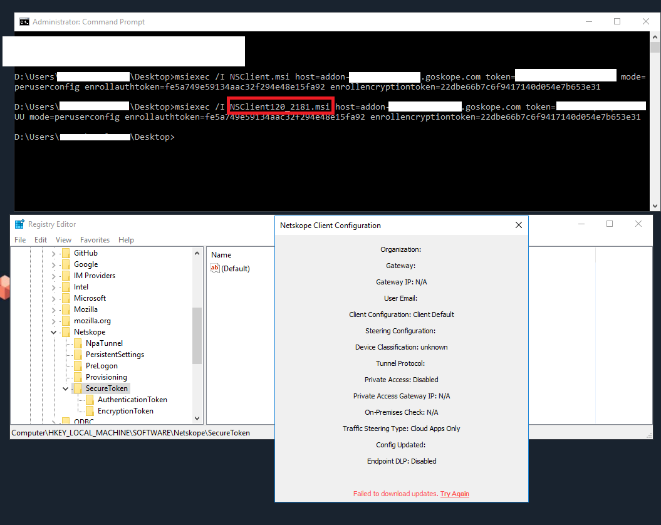
Task: Open the File menu in Registry Editor
Action: 20,239
